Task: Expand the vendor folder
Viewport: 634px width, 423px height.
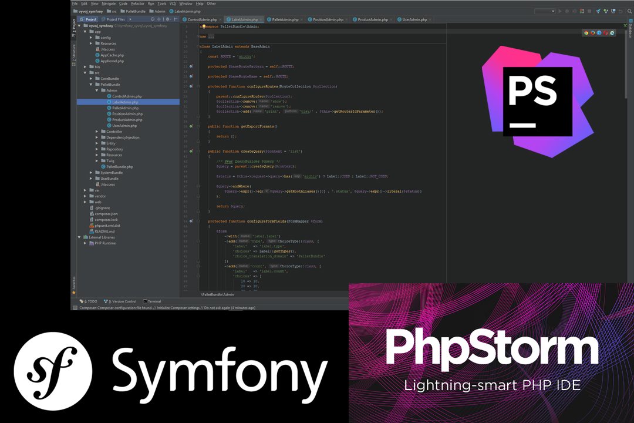Action: pyautogui.click(x=85, y=196)
